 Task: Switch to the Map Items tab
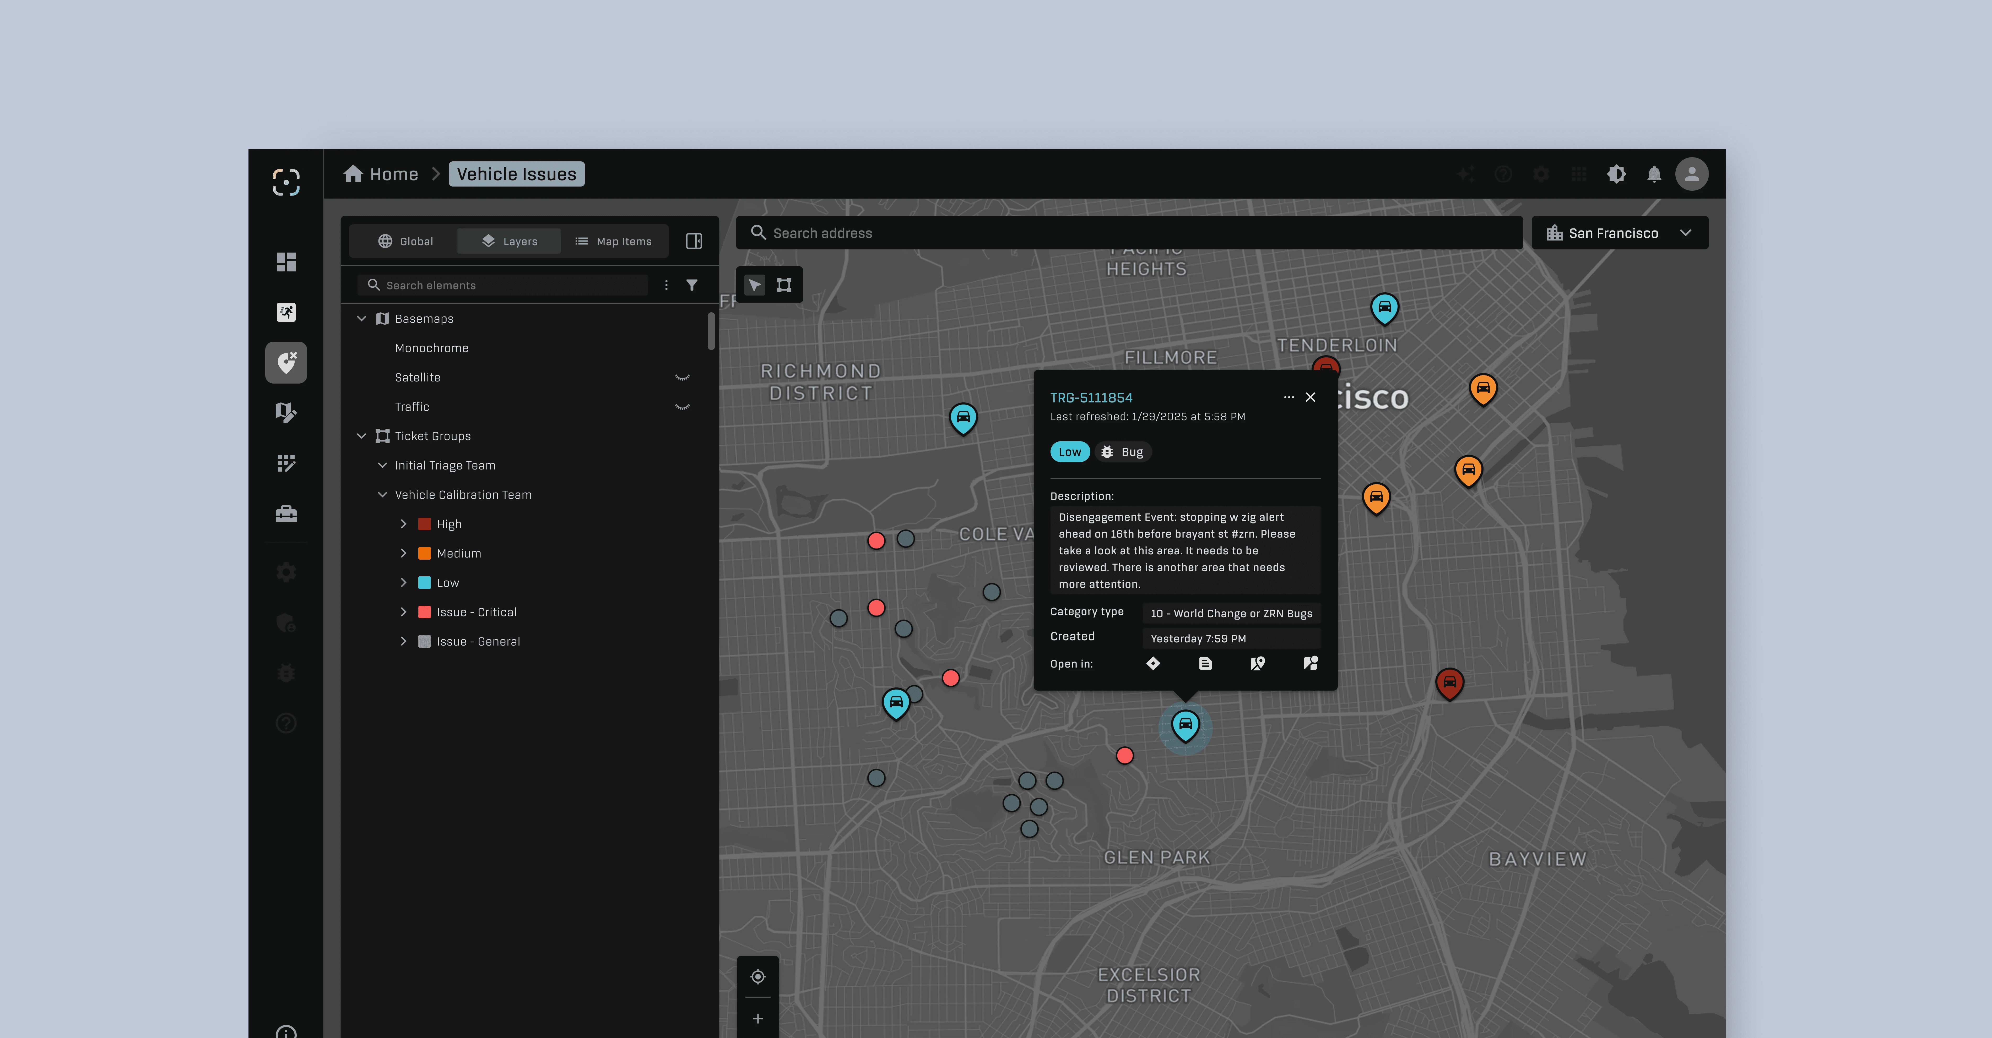(613, 241)
